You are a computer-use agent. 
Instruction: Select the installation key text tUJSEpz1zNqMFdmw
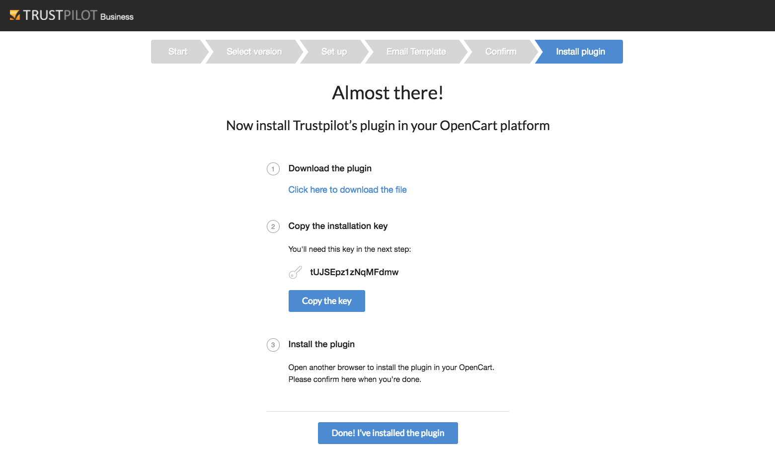(x=354, y=272)
